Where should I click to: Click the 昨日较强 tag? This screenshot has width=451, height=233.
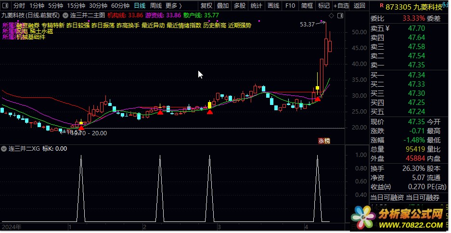78,26
